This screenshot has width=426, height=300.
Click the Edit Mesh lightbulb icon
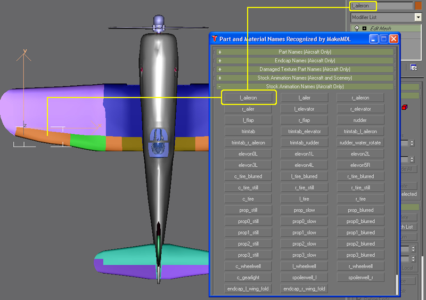coord(357,28)
